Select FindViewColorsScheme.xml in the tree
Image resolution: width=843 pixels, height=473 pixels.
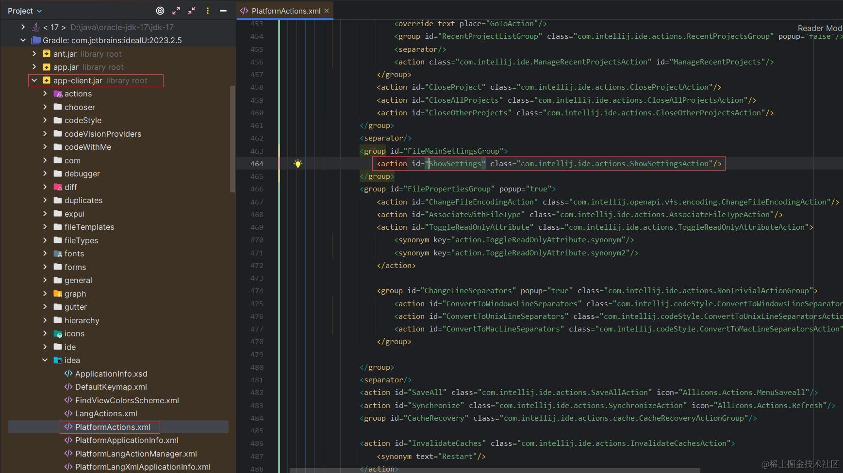click(127, 400)
